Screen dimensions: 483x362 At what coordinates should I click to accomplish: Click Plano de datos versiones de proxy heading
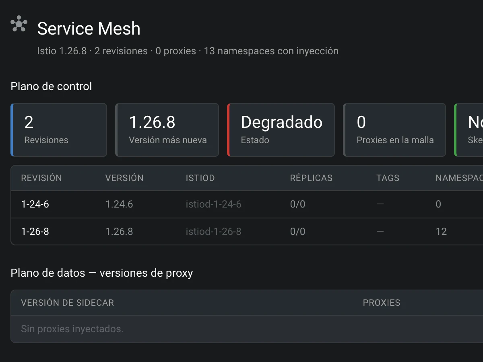click(x=102, y=273)
